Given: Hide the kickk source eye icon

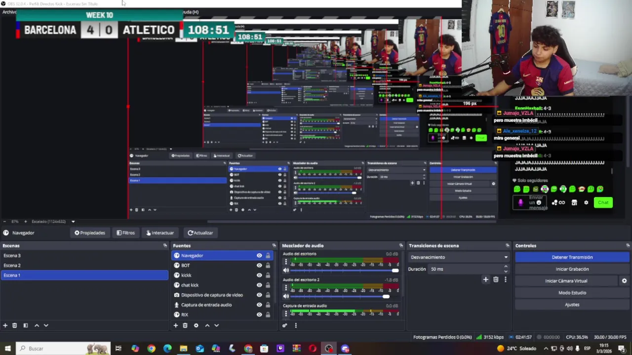Looking at the screenshot, I should click(x=259, y=275).
